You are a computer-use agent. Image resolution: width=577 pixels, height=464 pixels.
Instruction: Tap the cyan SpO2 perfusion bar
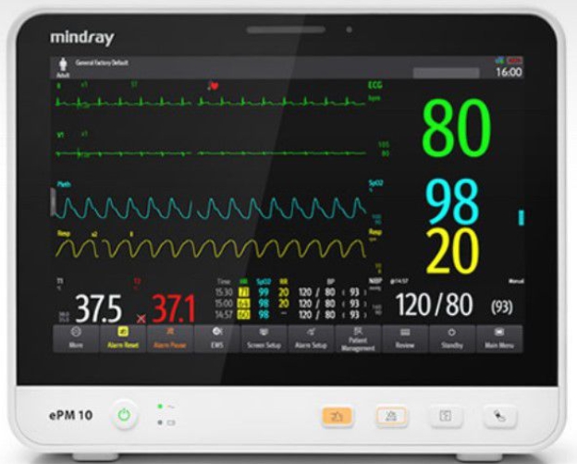pyautogui.click(x=522, y=217)
